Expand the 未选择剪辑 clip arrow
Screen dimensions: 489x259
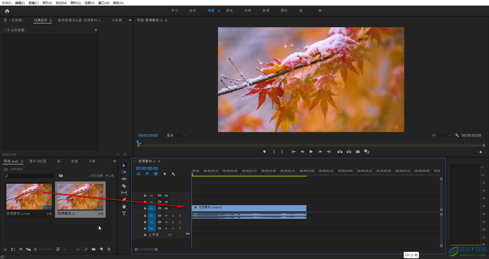coord(96,30)
